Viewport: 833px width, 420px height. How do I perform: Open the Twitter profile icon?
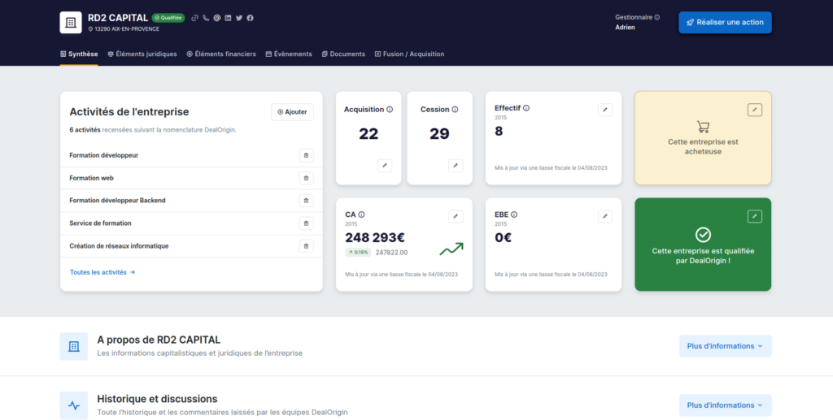(x=239, y=18)
